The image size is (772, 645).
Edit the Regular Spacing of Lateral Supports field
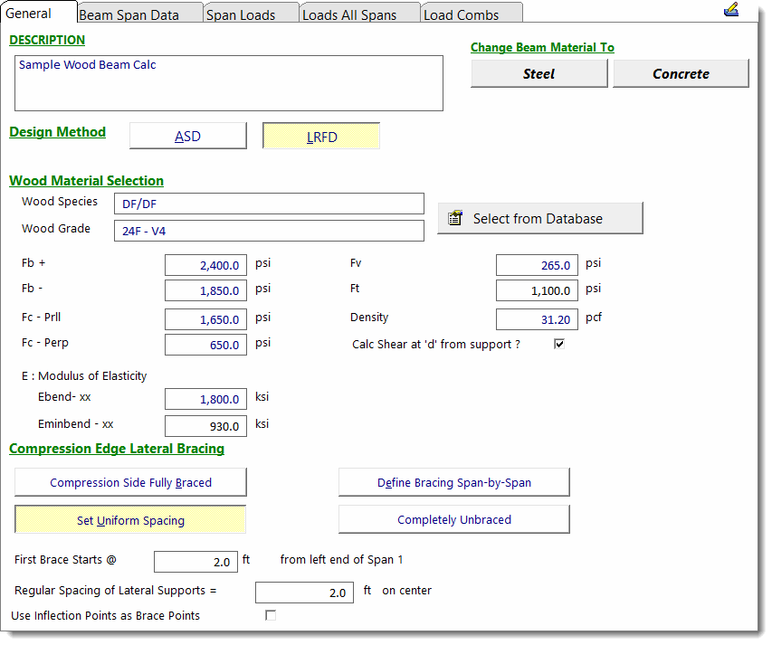pos(304,593)
